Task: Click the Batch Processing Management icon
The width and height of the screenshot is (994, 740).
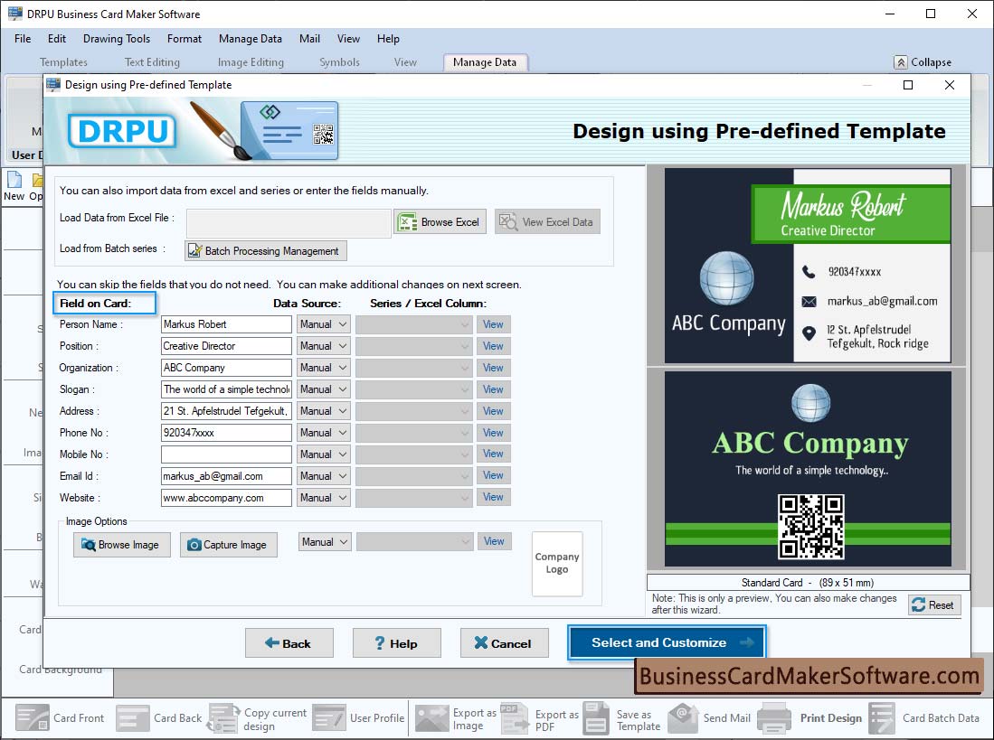Action: point(195,250)
